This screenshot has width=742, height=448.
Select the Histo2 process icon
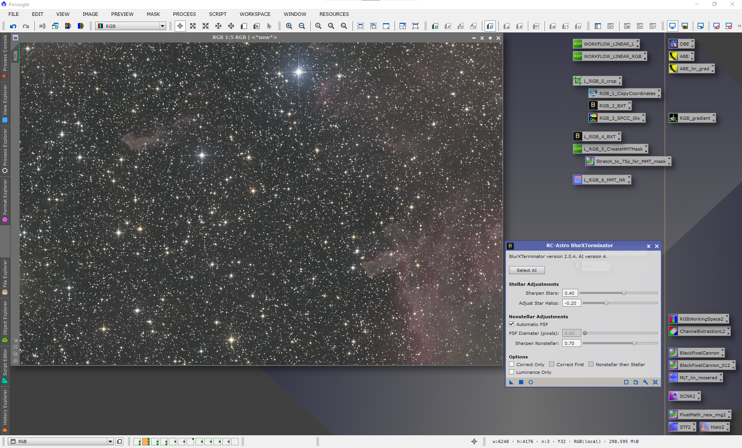714,427
